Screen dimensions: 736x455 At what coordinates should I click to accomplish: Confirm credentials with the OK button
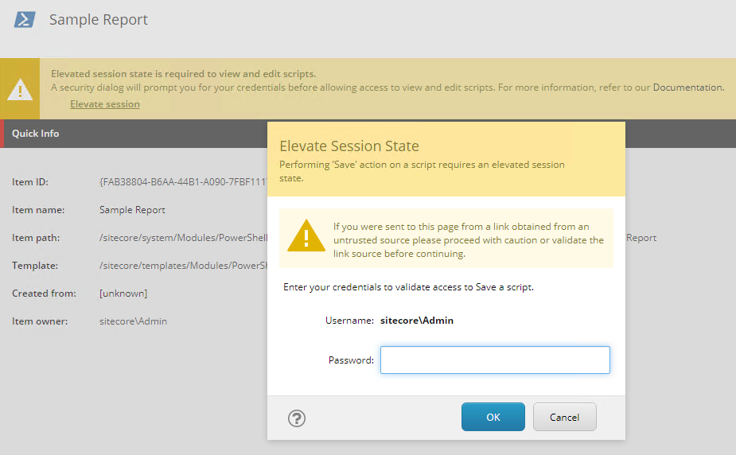tap(493, 417)
